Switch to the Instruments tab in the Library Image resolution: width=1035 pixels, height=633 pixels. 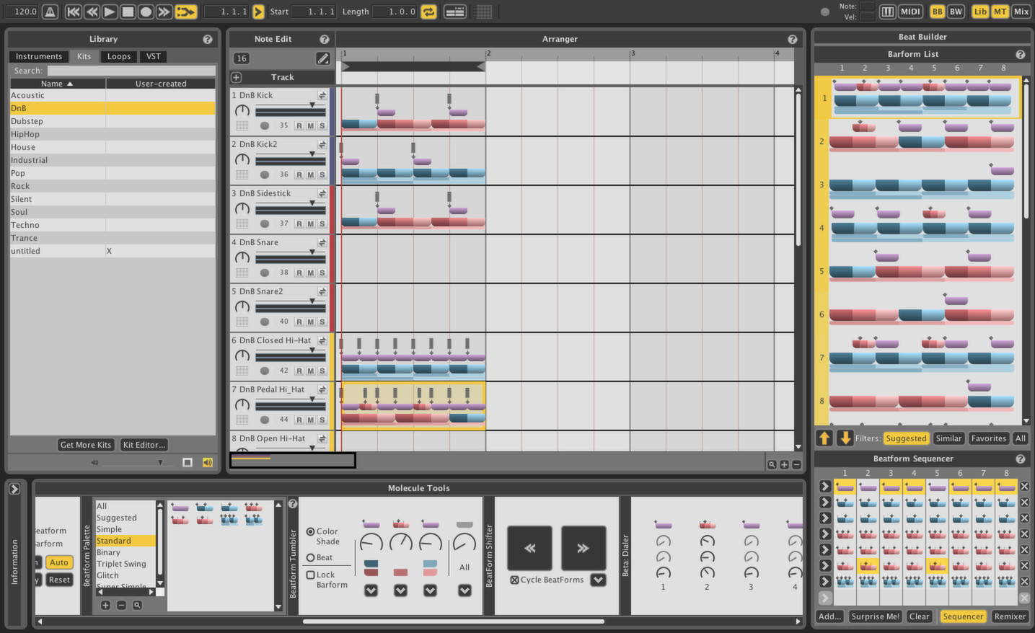[38, 56]
